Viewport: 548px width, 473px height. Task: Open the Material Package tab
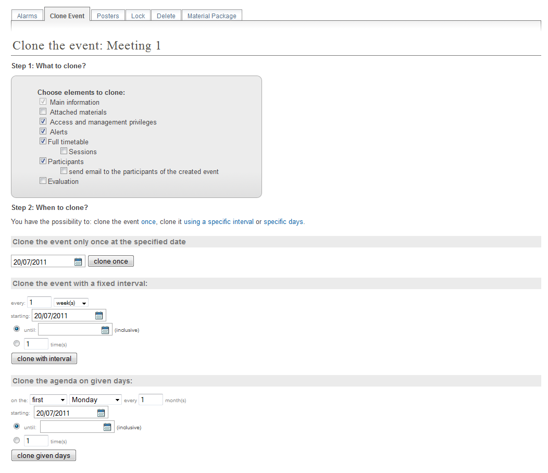212,16
